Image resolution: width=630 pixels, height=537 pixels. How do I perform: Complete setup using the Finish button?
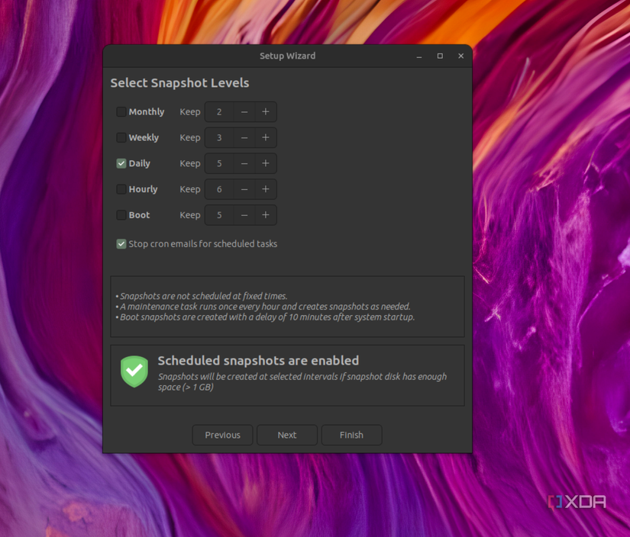pos(351,435)
